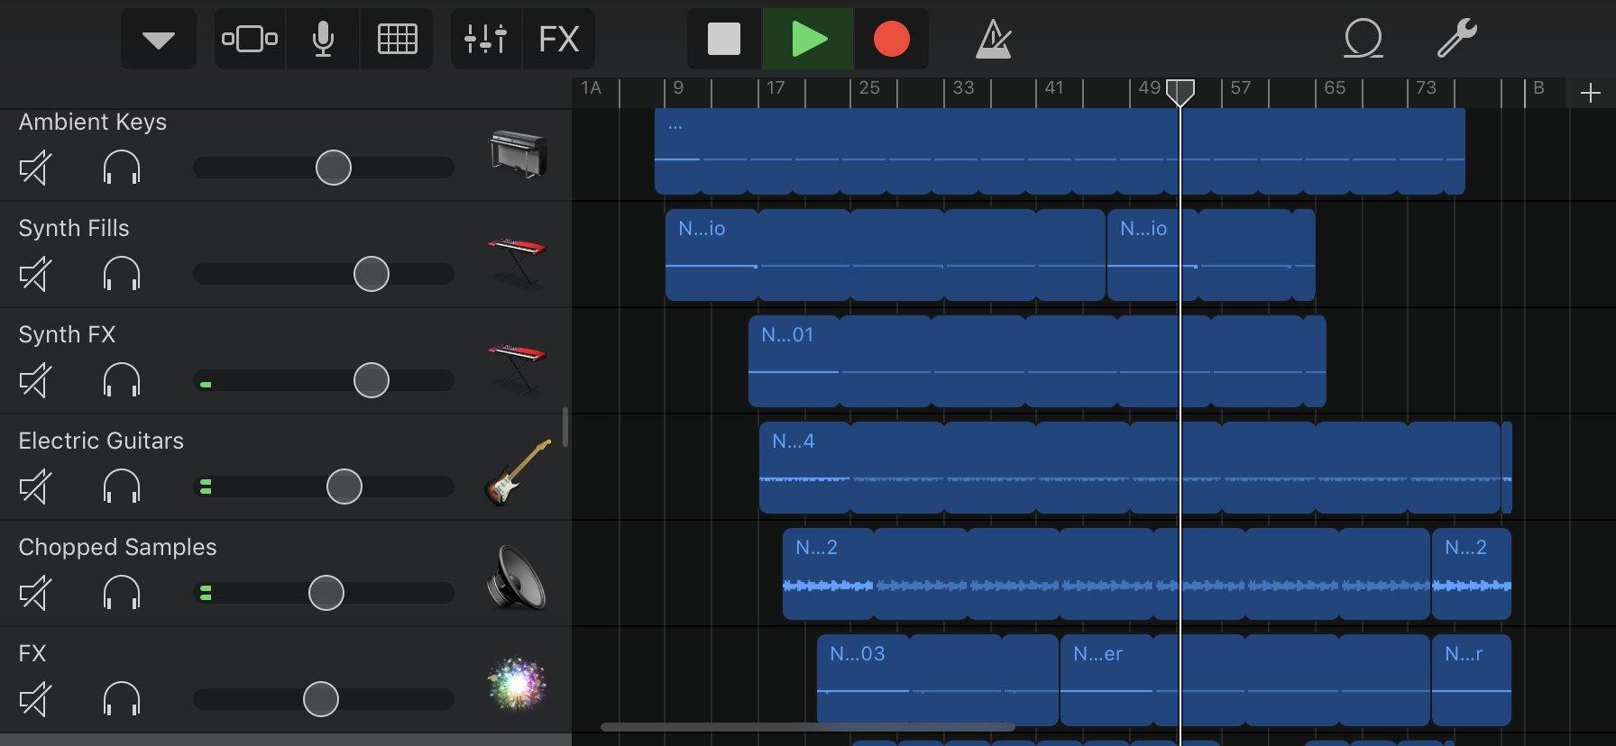This screenshot has height=746, width=1616.
Task: Tap the playhead marker on ruler
Action: point(1180,92)
